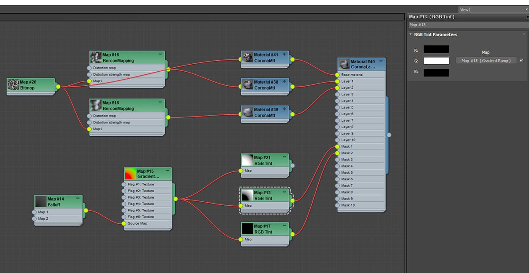Select the Map #14 Falloff node thumbnail
Screen dimensions: 529x273
pyautogui.click(x=41, y=201)
